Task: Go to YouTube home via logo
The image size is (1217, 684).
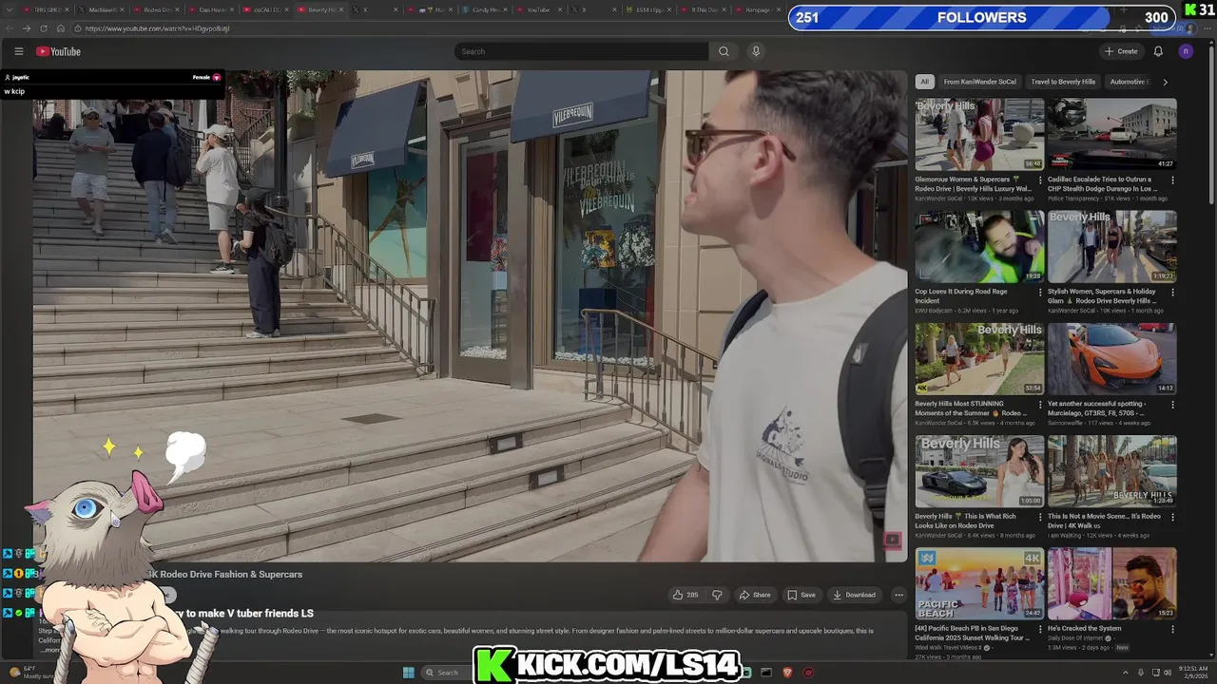Action: (x=59, y=51)
